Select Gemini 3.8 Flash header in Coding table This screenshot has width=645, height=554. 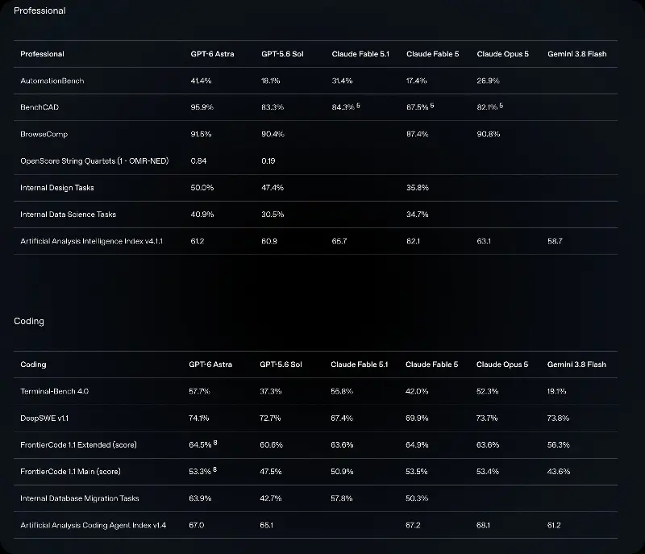(576, 364)
